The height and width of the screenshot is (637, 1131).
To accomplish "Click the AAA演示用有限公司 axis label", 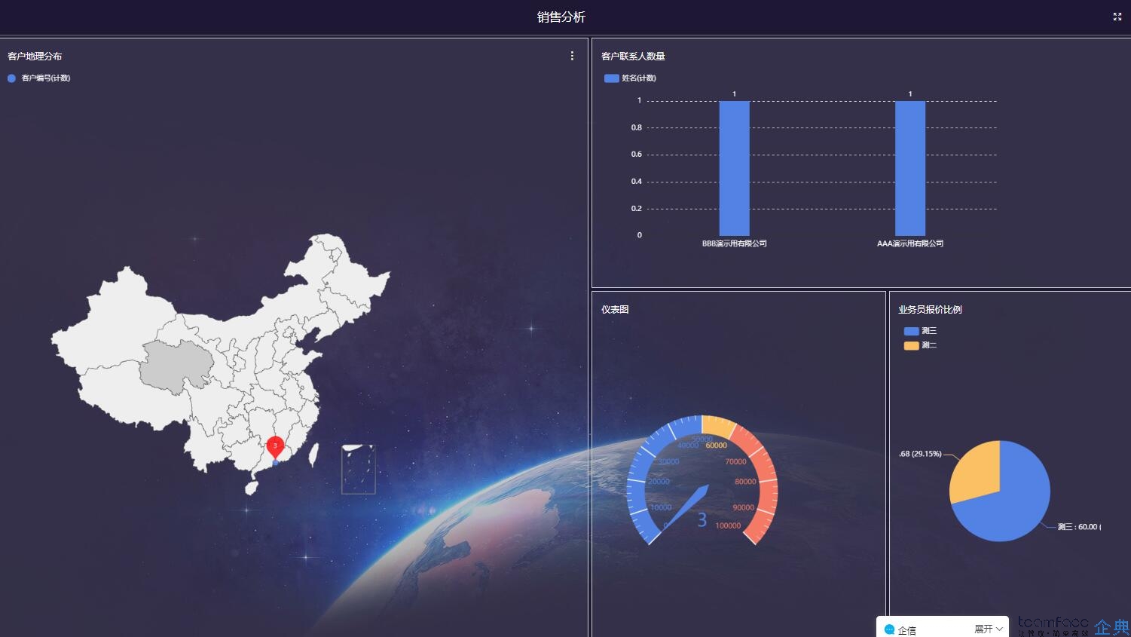I will (910, 243).
